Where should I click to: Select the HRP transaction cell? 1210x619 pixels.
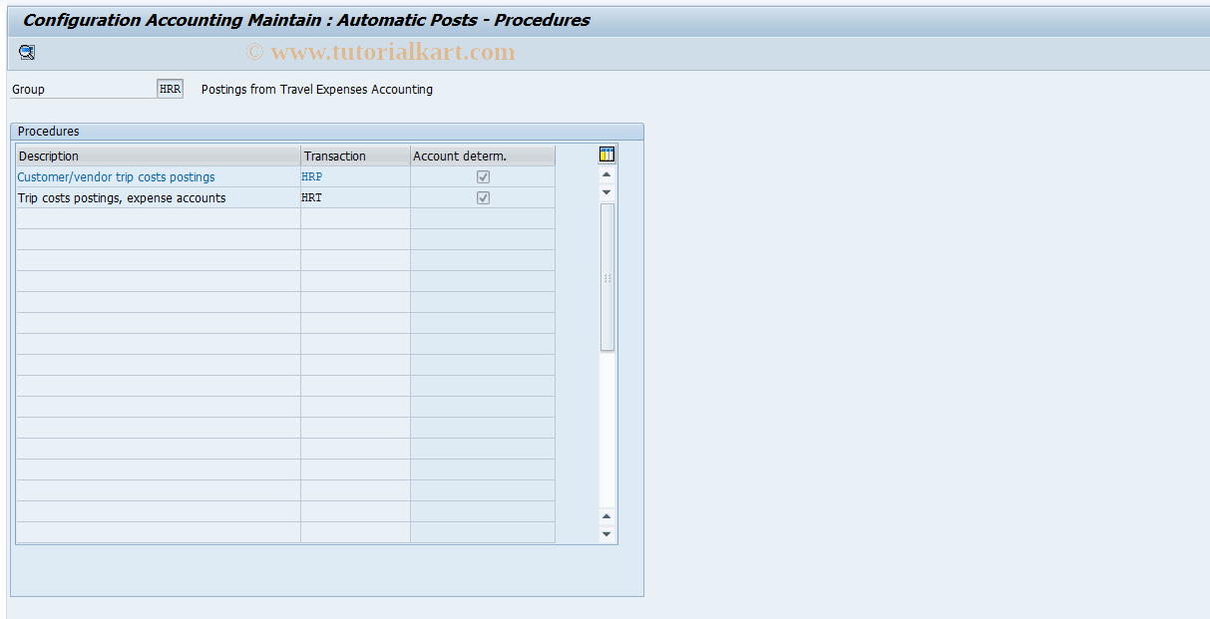click(x=355, y=177)
